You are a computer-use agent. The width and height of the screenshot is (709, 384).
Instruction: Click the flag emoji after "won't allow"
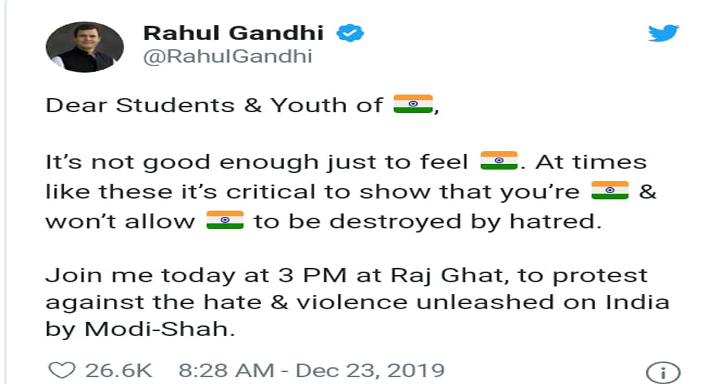pos(225,220)
